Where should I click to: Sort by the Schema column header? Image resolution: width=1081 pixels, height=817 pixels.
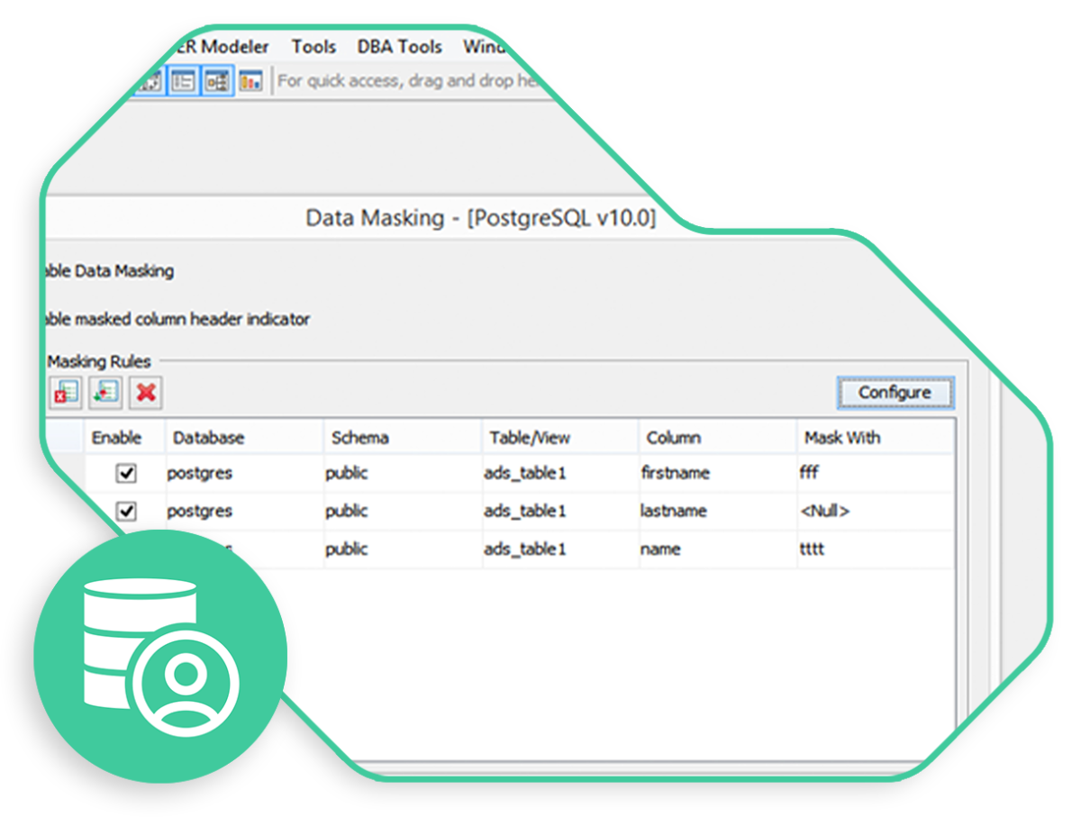(x=402, y=438)
